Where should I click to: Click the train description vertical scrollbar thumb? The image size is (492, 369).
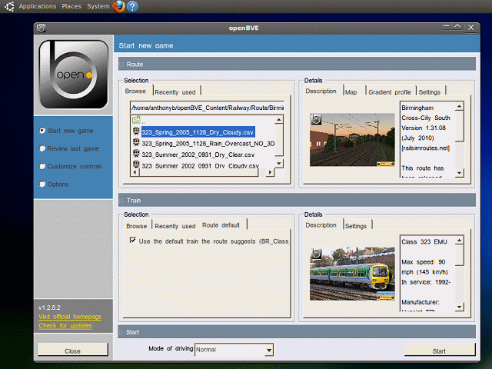(x=460, y=255)
